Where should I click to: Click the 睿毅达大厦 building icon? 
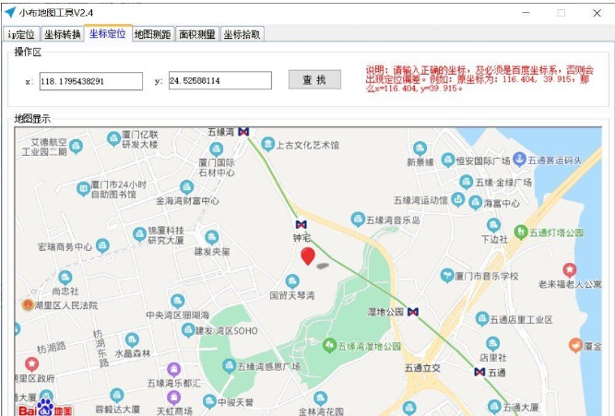tap(117, 396)
